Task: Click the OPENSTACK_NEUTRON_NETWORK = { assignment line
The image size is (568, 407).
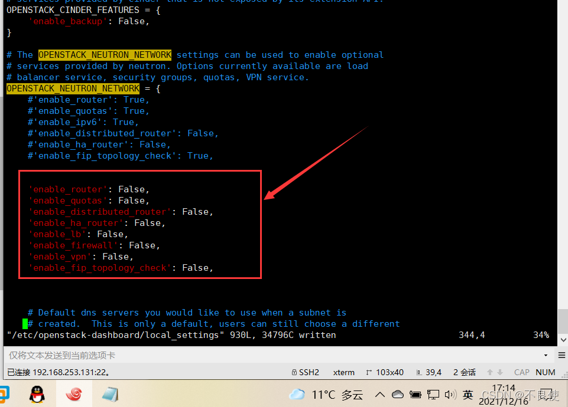Action: pyautogui.click(x=83, y=88)
